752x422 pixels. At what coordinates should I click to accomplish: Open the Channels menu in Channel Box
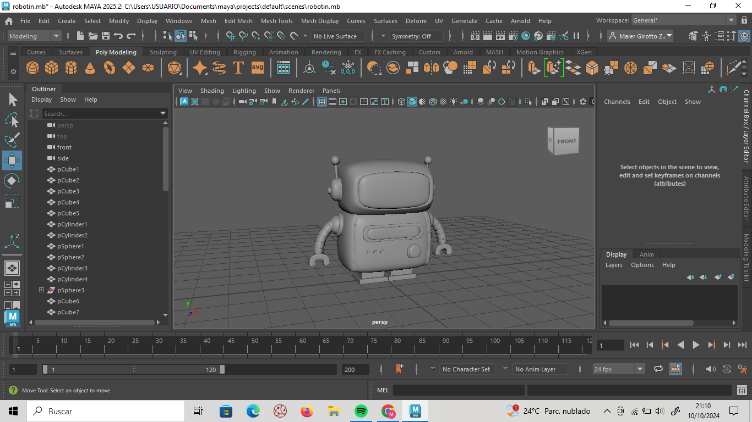click(617, 102)
